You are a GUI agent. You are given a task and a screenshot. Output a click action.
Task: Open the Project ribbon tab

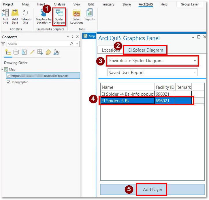pos(8,4)
